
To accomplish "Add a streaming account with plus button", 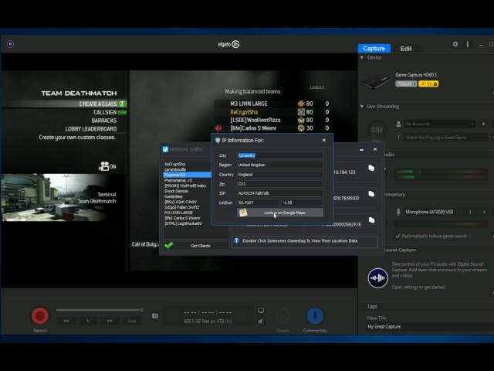I will tap(483, 124).
